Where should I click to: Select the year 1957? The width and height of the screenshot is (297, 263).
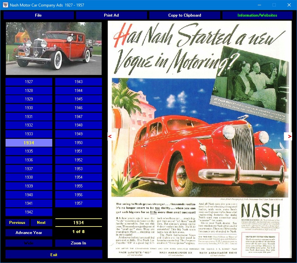79,203
